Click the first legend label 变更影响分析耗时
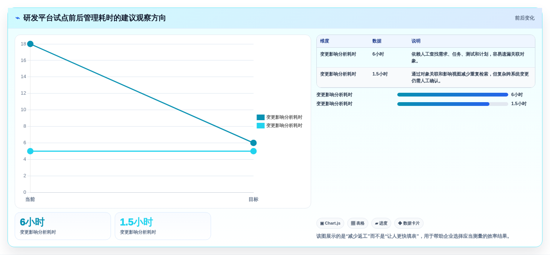Screen dimensions: 550x255 click(x=284, y=117)
